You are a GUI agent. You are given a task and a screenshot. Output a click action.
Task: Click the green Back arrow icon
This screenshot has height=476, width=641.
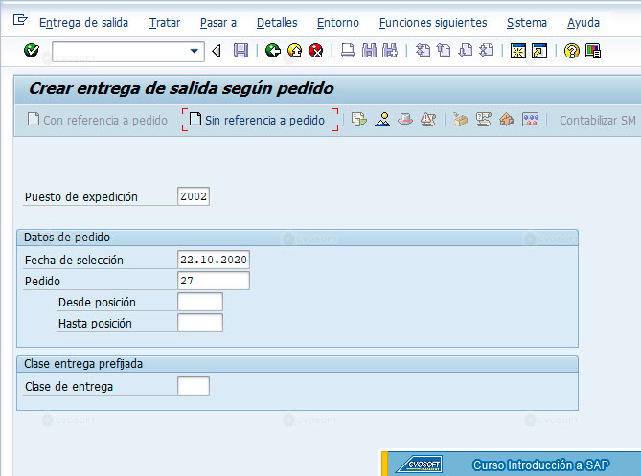(273, 51)
